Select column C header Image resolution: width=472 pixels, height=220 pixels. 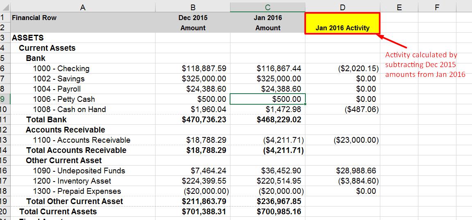268,7
